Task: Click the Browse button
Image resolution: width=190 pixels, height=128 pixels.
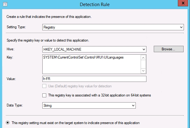Action: pyautogui.click(x=168, y=49)
